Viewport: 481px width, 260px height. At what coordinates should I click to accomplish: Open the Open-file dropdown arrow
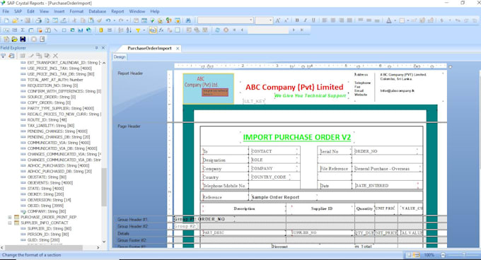tap(21, 20)
